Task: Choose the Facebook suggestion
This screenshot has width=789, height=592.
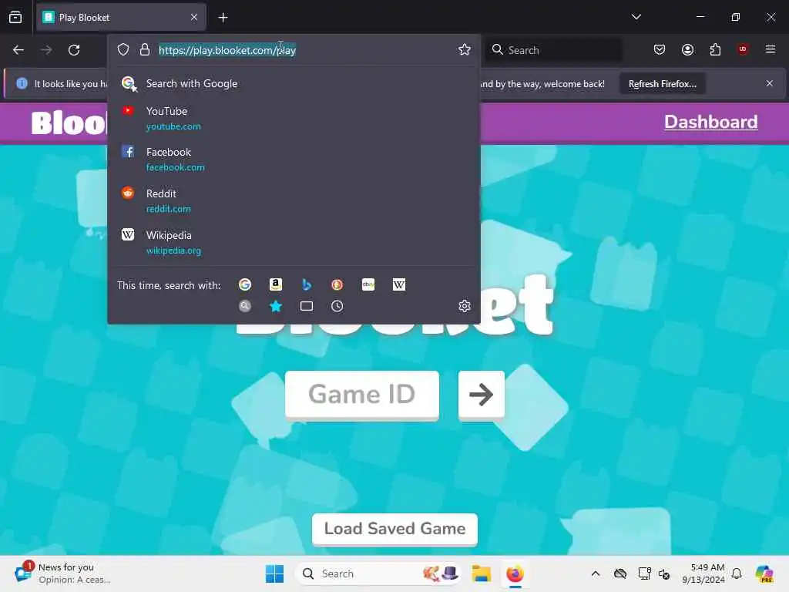Action: [294, 159]
